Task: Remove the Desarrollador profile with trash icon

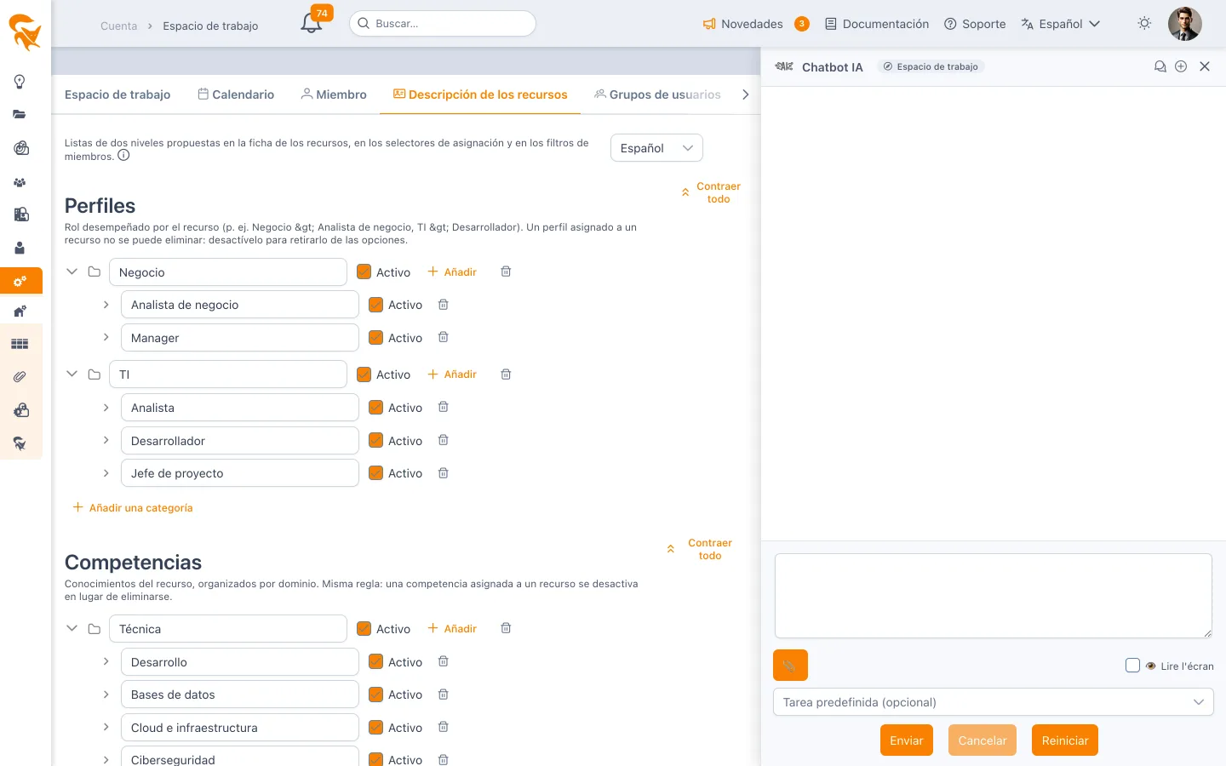Action: [443, 440]
